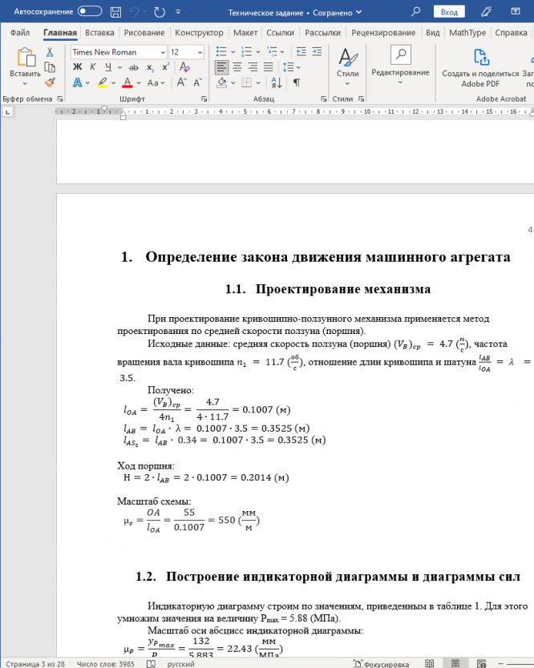Click the Cut scissors icon
Image resolution: width=534 pixels, height=668 pixels.
click(x=50, y=52)
